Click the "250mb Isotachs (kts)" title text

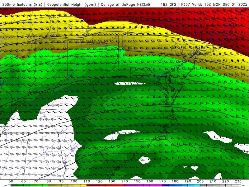(22, 4)
